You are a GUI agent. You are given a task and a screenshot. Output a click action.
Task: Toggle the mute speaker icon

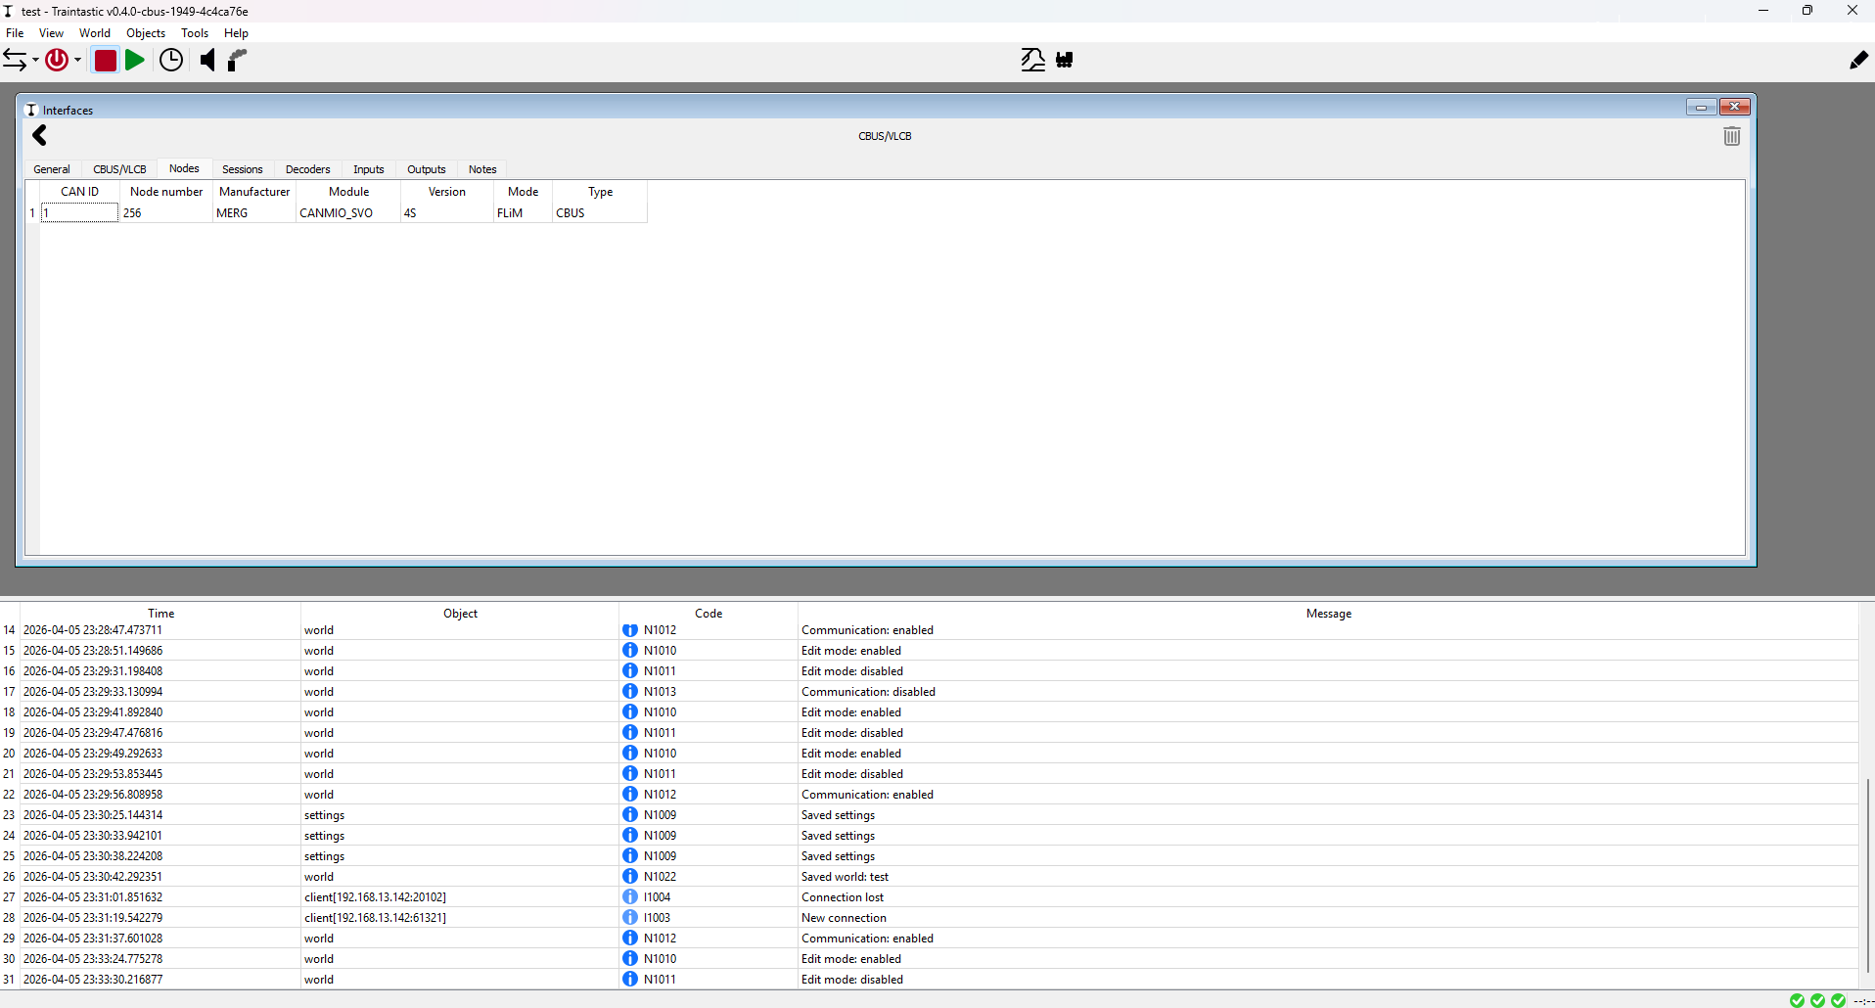(x=206, y=61)
